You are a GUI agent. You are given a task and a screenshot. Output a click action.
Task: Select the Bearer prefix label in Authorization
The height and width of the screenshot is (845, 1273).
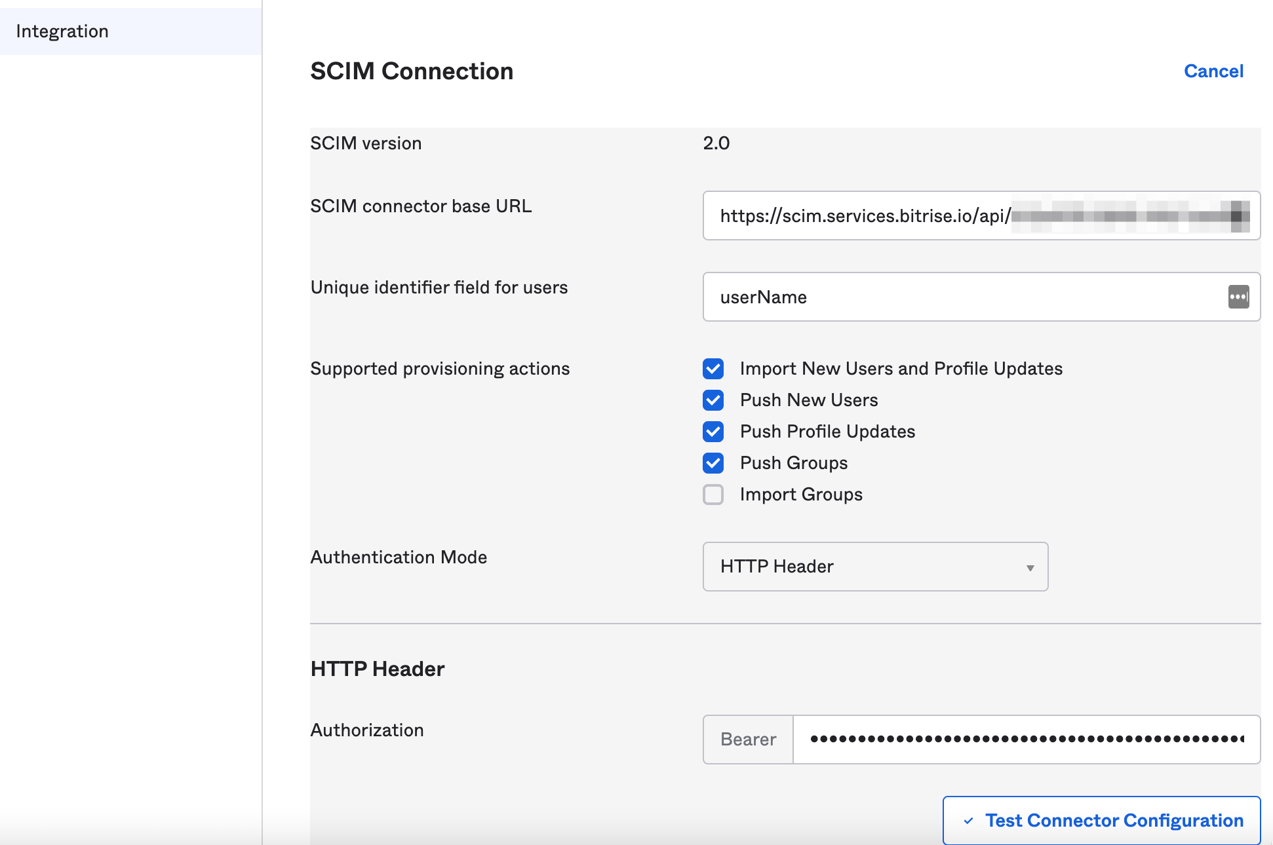[x=747, y=740]
